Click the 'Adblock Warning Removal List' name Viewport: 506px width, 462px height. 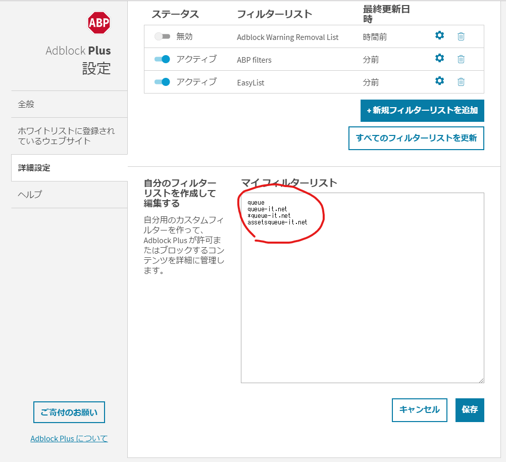[287, 37]
